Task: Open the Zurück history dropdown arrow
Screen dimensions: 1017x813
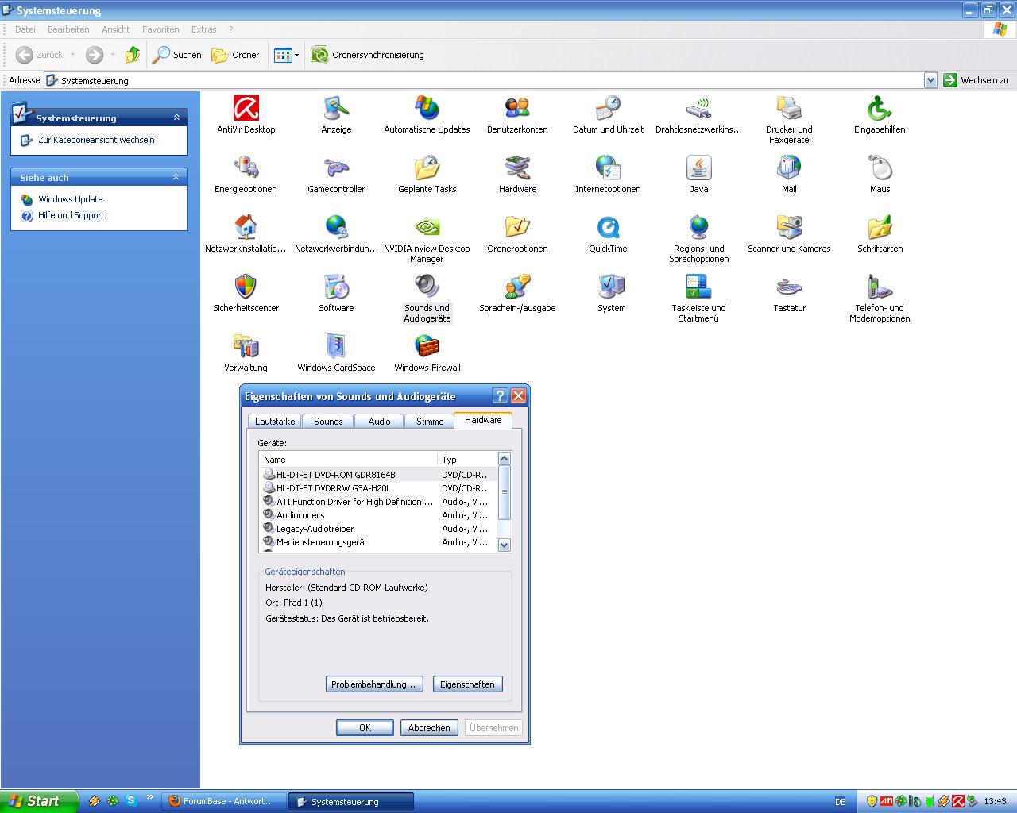Action: point(72,55)
